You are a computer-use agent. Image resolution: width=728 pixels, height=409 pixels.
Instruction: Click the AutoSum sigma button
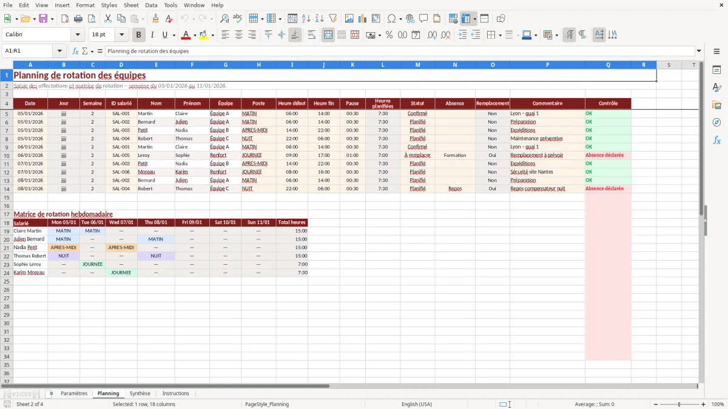[85, 51]
